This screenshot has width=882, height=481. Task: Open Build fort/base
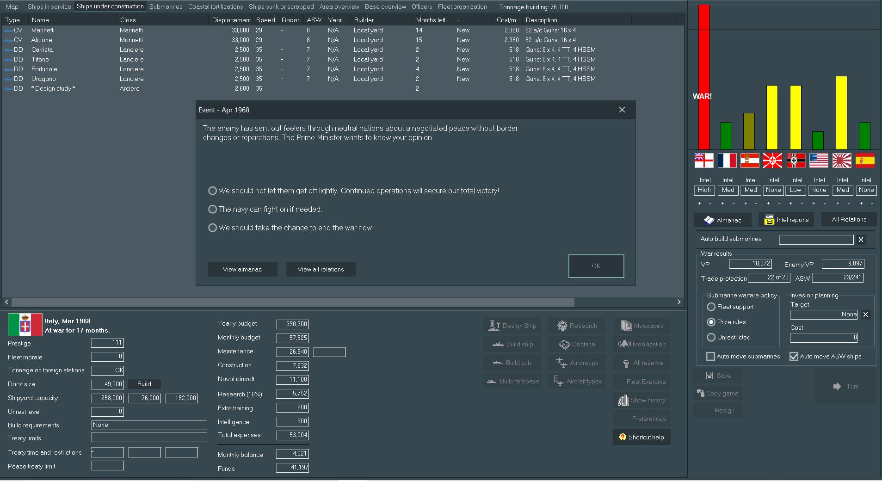tap(512, 381)
